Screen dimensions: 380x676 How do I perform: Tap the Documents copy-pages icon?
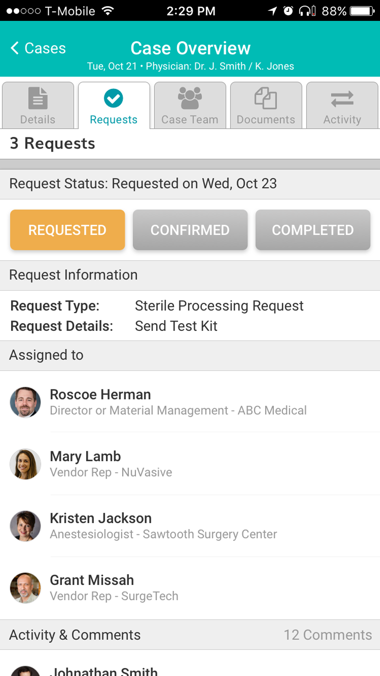coord(266,98)
